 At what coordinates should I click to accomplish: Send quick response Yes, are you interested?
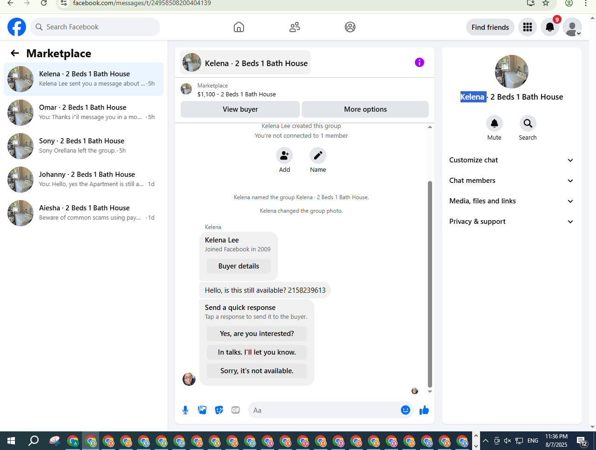(257, 334)
